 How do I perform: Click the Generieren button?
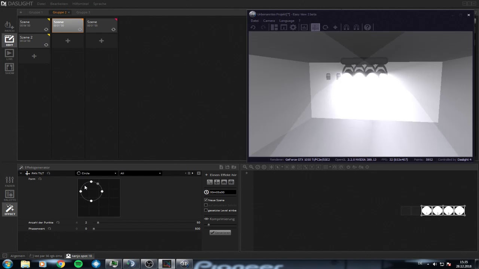tap(220, 232)
